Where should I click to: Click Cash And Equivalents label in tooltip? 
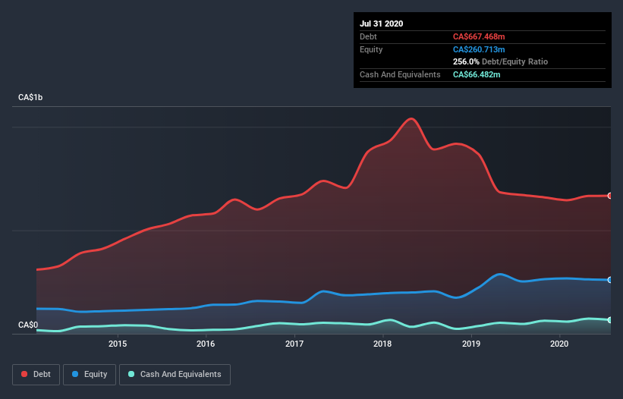tap(400, 74)
